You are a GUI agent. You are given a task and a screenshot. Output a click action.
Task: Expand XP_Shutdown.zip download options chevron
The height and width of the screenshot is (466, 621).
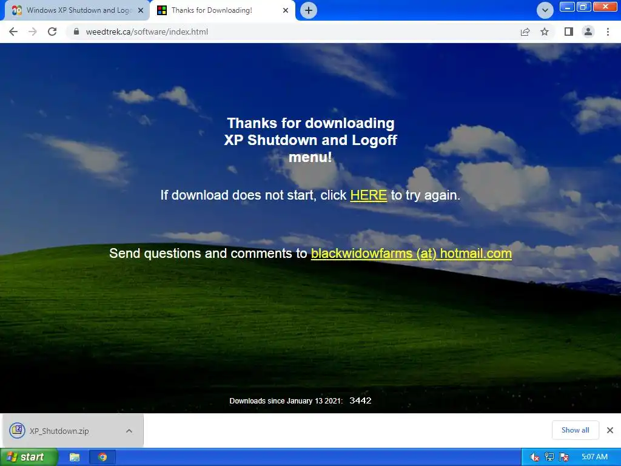pos(129,431)
